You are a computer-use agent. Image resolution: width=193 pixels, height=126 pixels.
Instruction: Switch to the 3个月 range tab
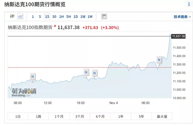tap(80, 116)
